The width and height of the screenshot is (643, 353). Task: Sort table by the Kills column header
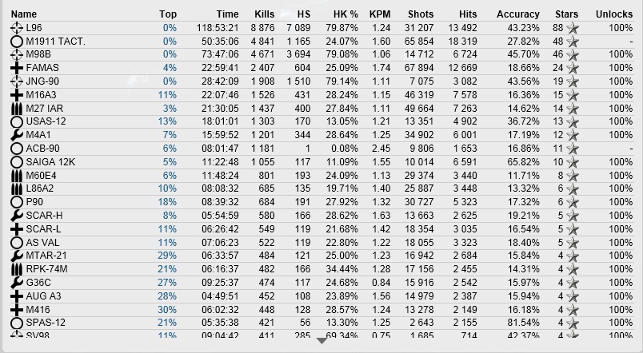[264, 14]
